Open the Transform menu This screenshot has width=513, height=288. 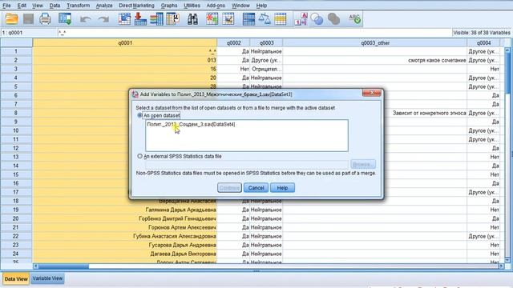79,6
